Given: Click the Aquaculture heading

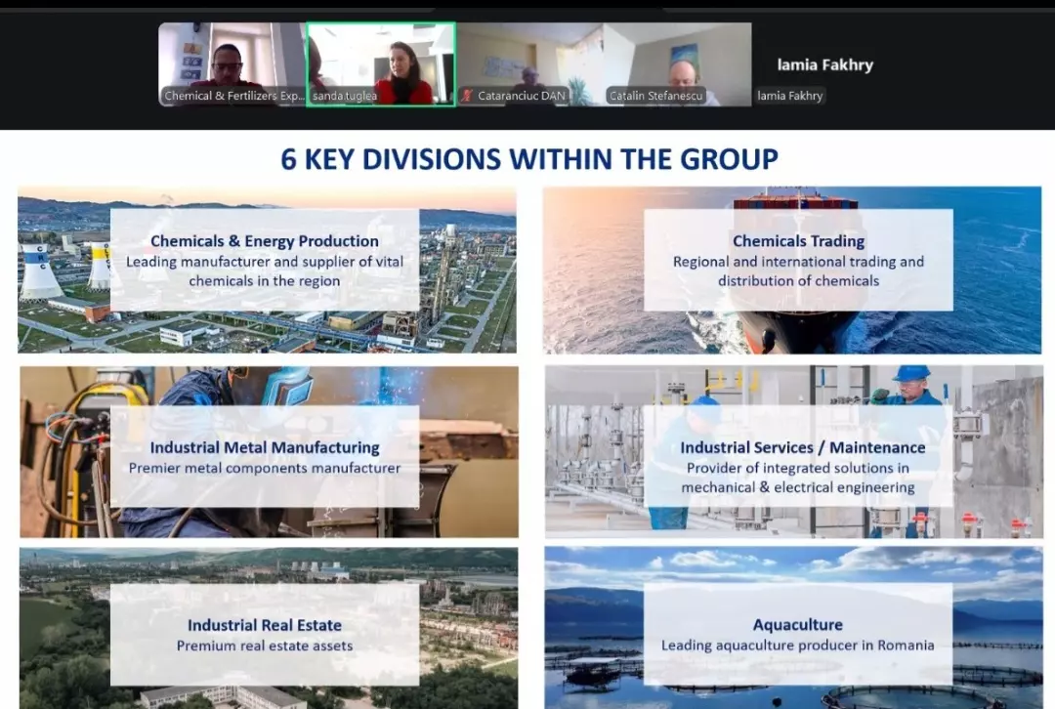Looking at the screenshot, I should [x=797, y=625].
